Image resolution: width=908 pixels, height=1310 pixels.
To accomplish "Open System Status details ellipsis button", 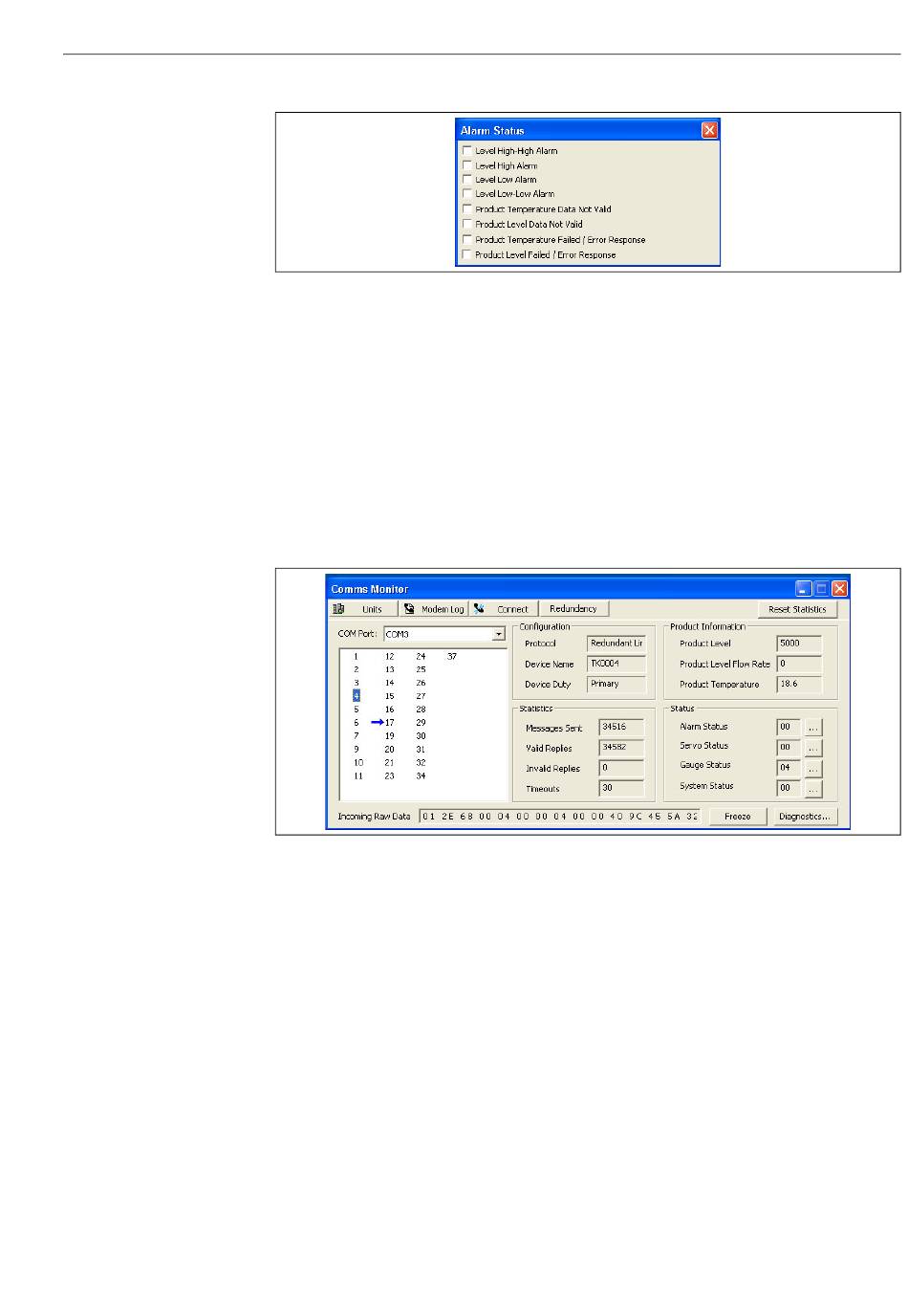I will click(x=812, y=789).
